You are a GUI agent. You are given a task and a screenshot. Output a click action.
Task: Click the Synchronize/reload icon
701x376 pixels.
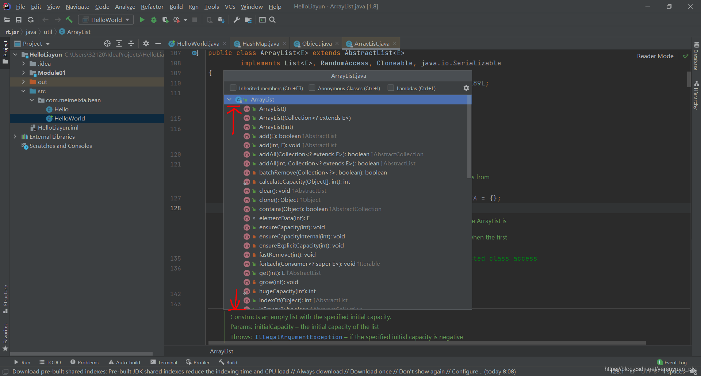pos(31,20)
